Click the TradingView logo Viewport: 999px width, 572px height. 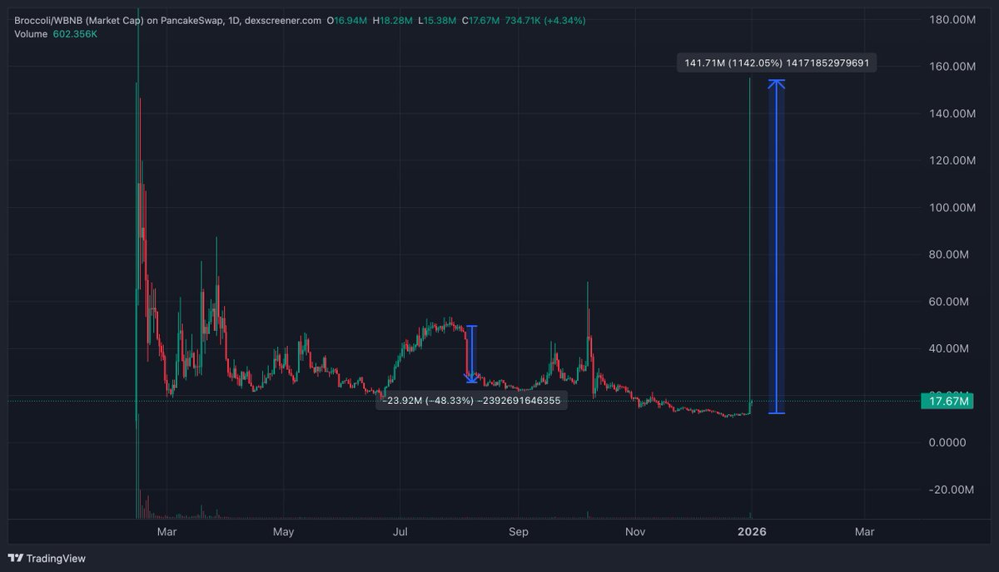point(47,558)
